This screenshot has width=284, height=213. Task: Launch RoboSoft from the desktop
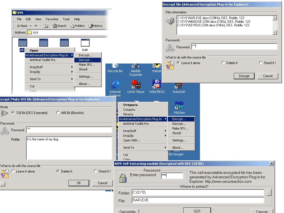(179, 86)
